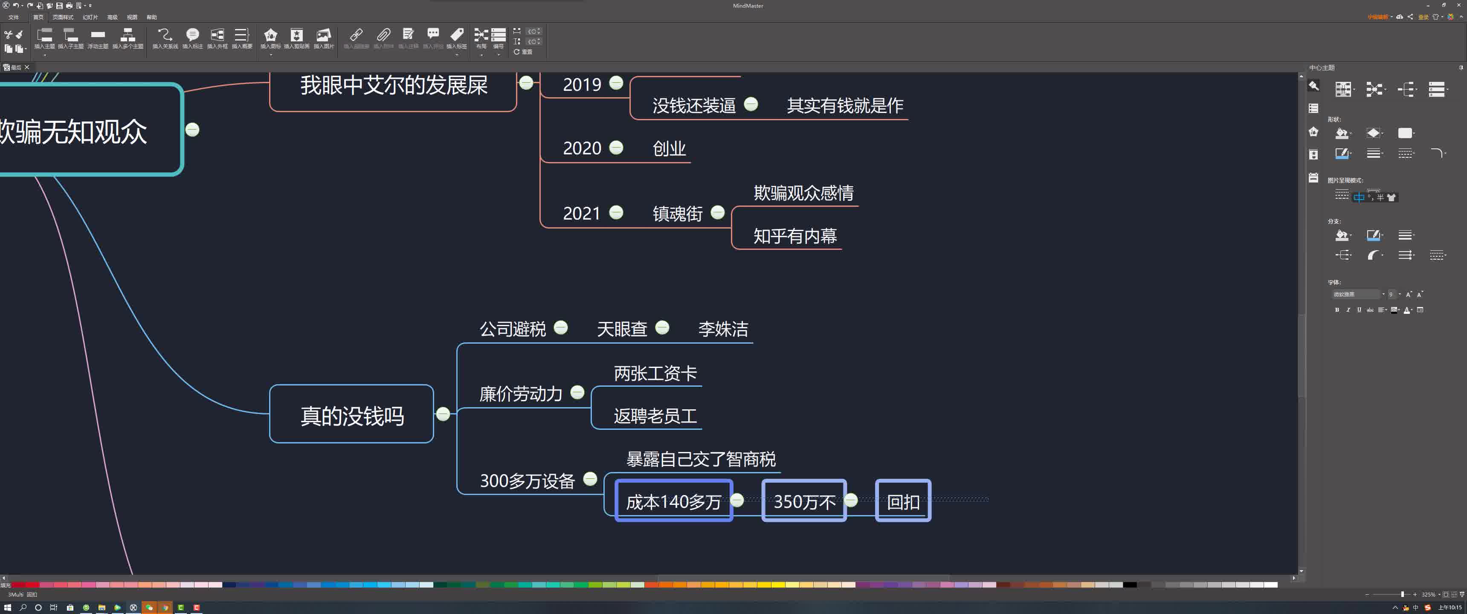Collapse the 300多万设备 node branch

click(591, 478)
